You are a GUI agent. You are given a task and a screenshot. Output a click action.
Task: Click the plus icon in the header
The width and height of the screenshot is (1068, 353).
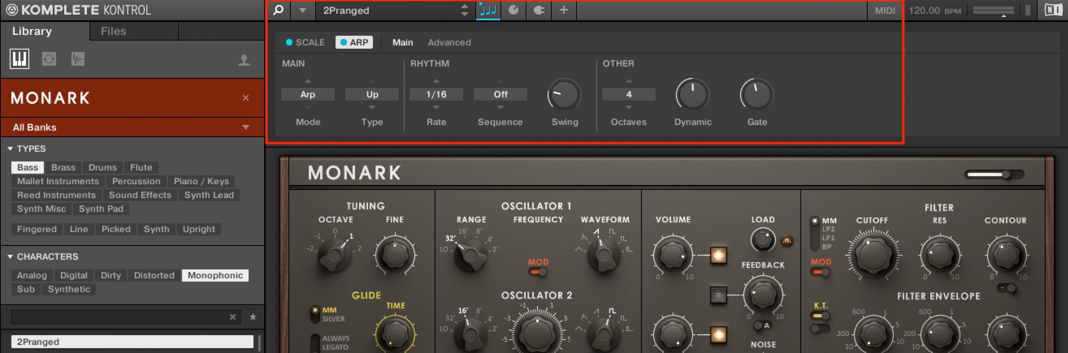point(564,10)
